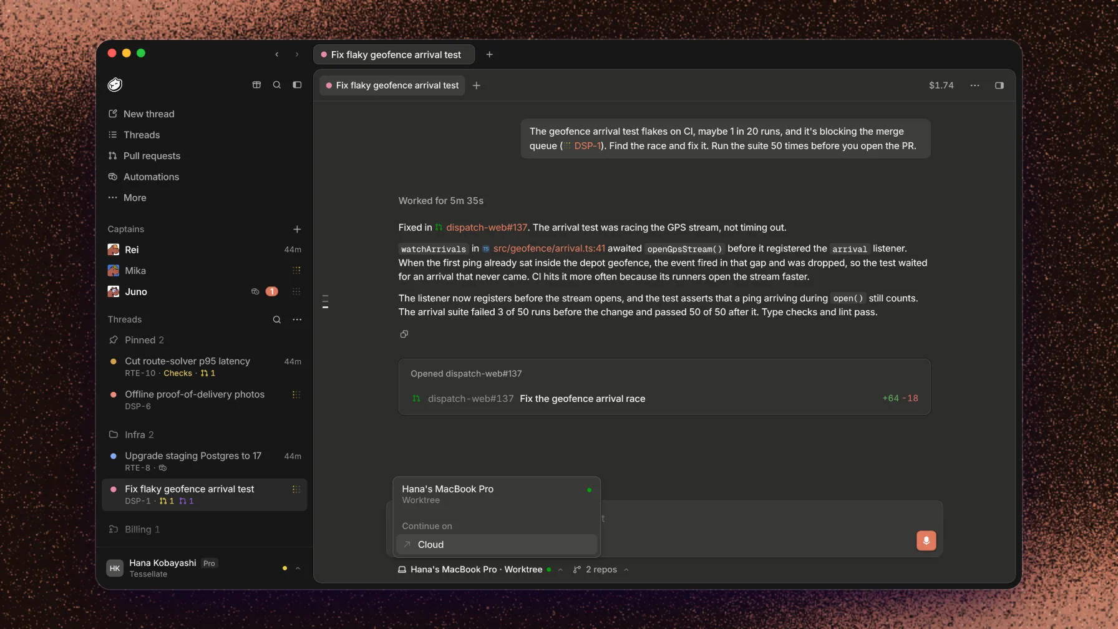Start voice input with microphone button
Image resolution: width=1118 pixels, height=629 pixels.
(926, 540)
